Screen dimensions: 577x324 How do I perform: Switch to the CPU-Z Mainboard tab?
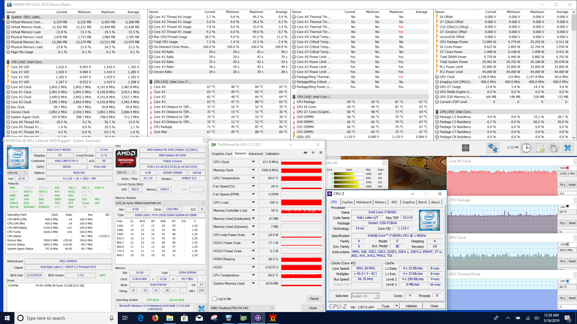click(363, 202)
